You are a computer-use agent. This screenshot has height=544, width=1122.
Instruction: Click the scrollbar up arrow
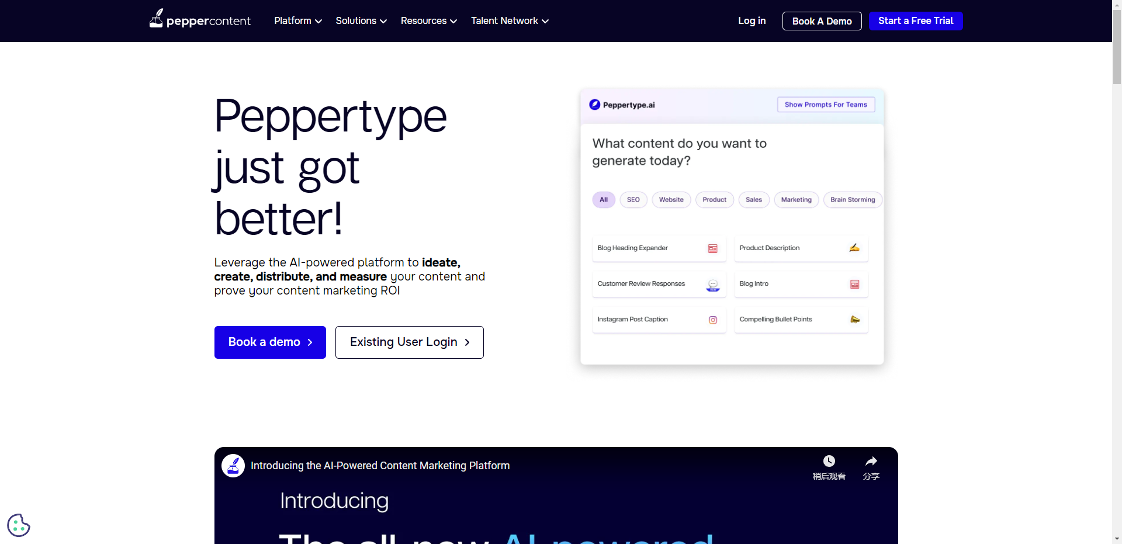pyautogui.click(x=1117, y=5)
